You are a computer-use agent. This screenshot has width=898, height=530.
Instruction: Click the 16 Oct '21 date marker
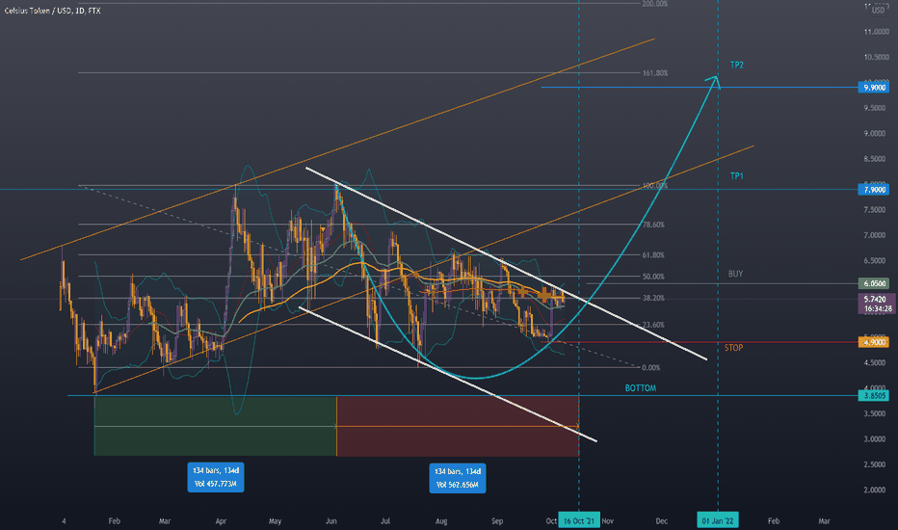coord(579,520)
